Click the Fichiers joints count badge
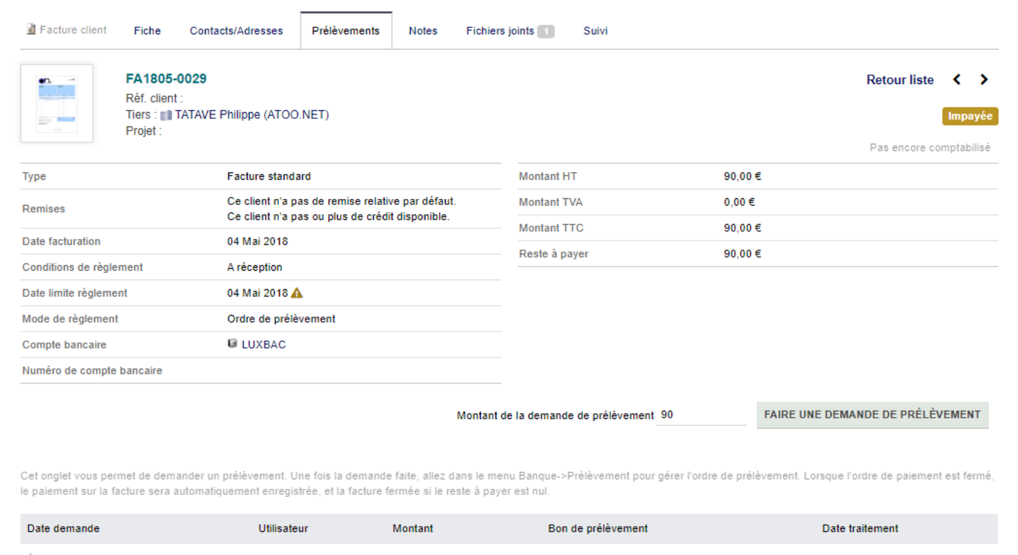The height and width of the screenshot is (555, 1018). (546, 31)
